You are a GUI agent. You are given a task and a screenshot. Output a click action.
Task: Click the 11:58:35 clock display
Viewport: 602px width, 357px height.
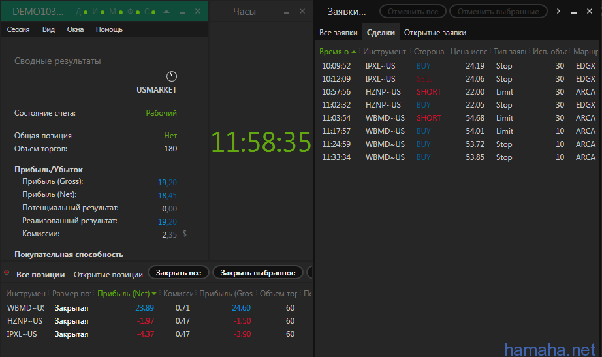tap(261, 142)
